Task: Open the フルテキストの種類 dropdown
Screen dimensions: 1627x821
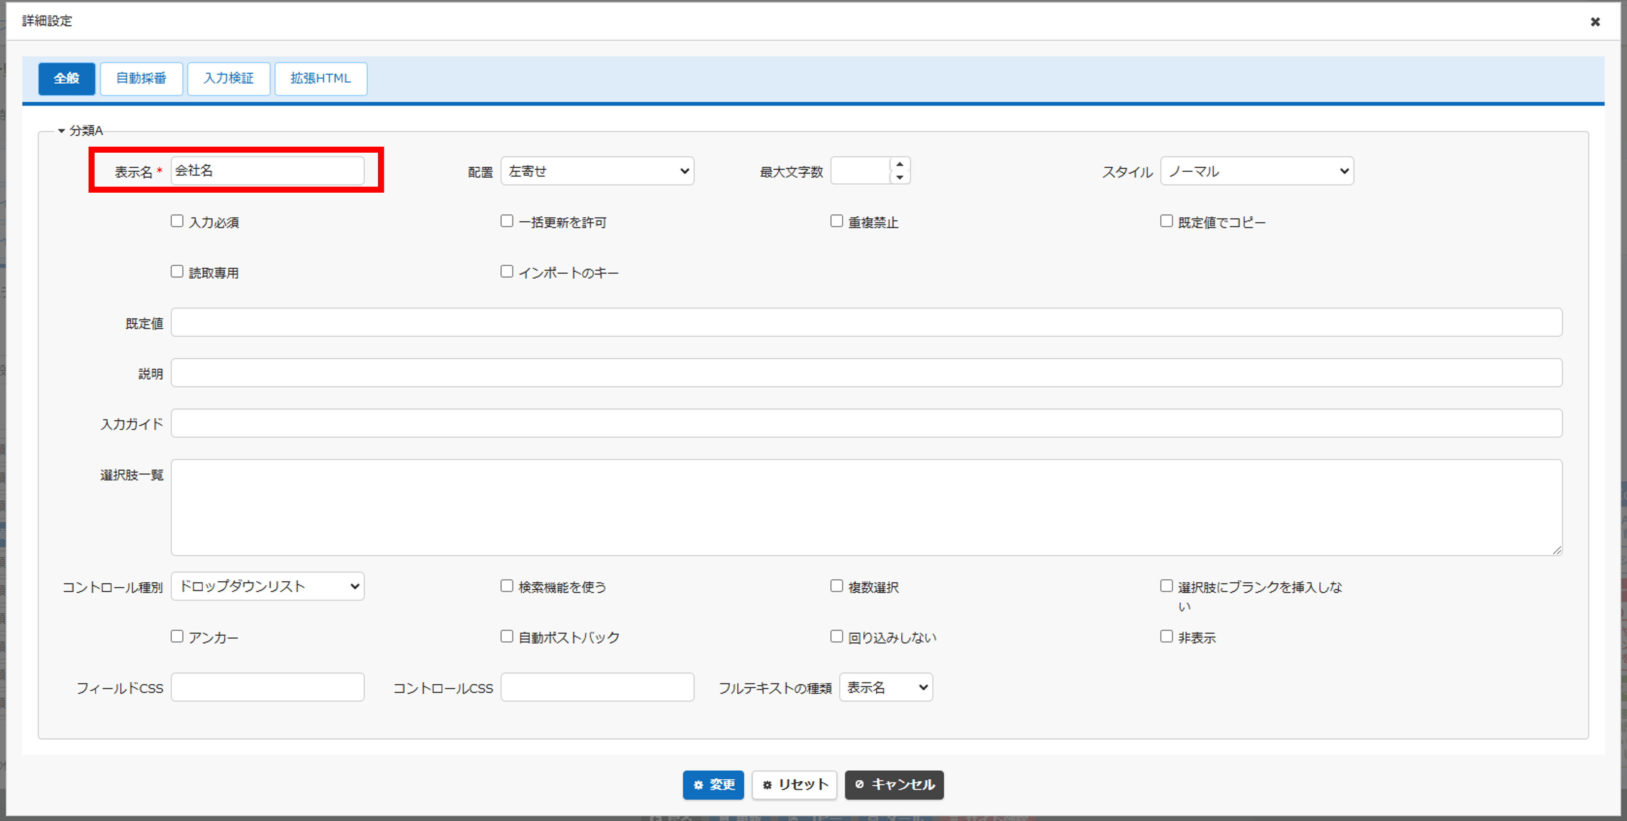Action: coord(885,687)
